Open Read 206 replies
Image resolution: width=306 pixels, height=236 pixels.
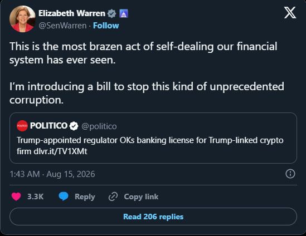click(153, 217)
